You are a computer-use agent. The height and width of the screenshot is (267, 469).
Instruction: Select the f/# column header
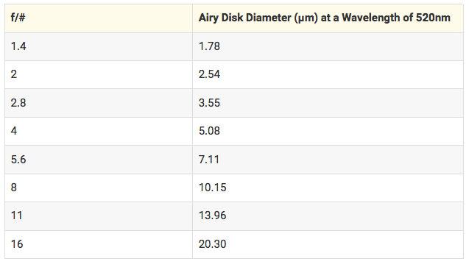[99, 18]
